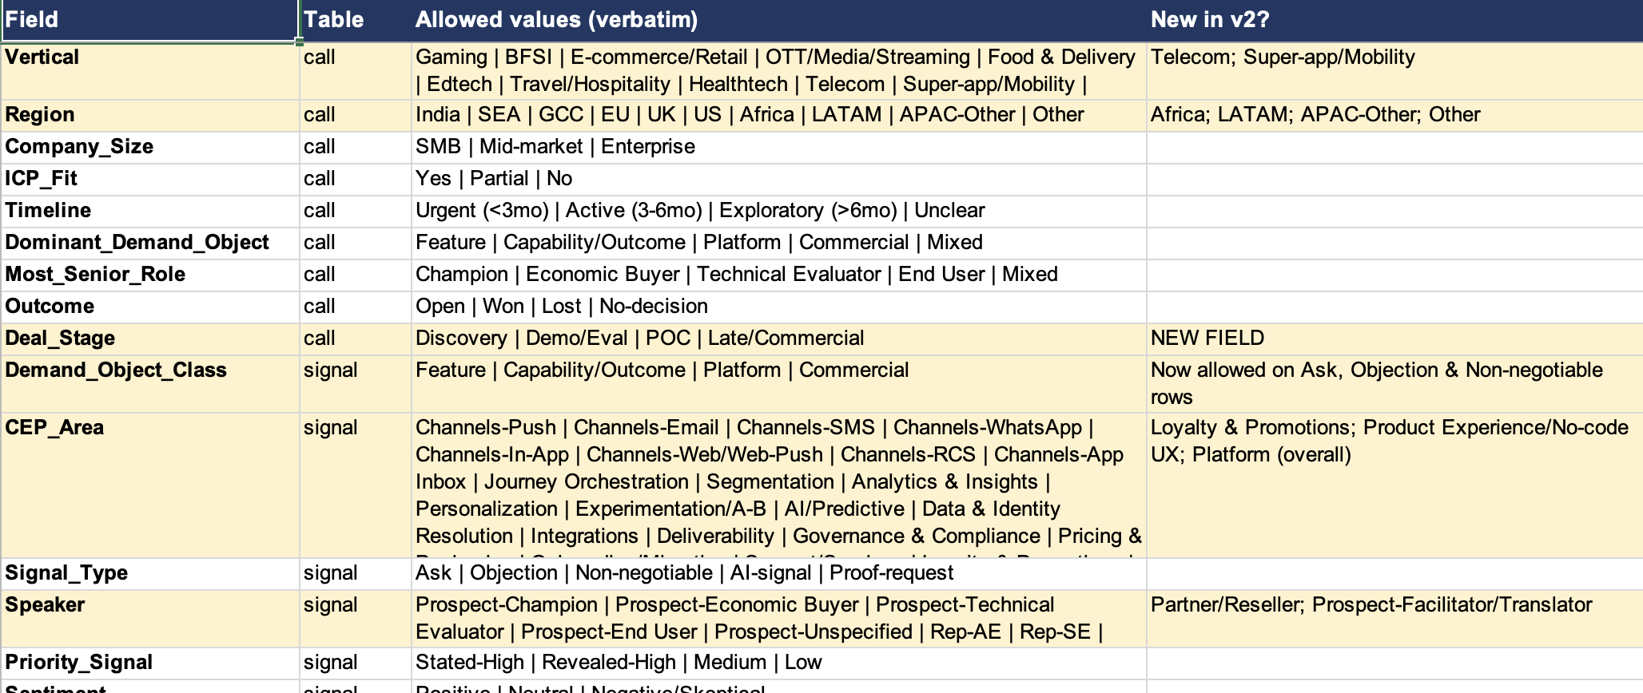
Task: Select cell starting 'Prospect-Champion | Prospect-Economic Buyer'
Action: tap(779, 619)
